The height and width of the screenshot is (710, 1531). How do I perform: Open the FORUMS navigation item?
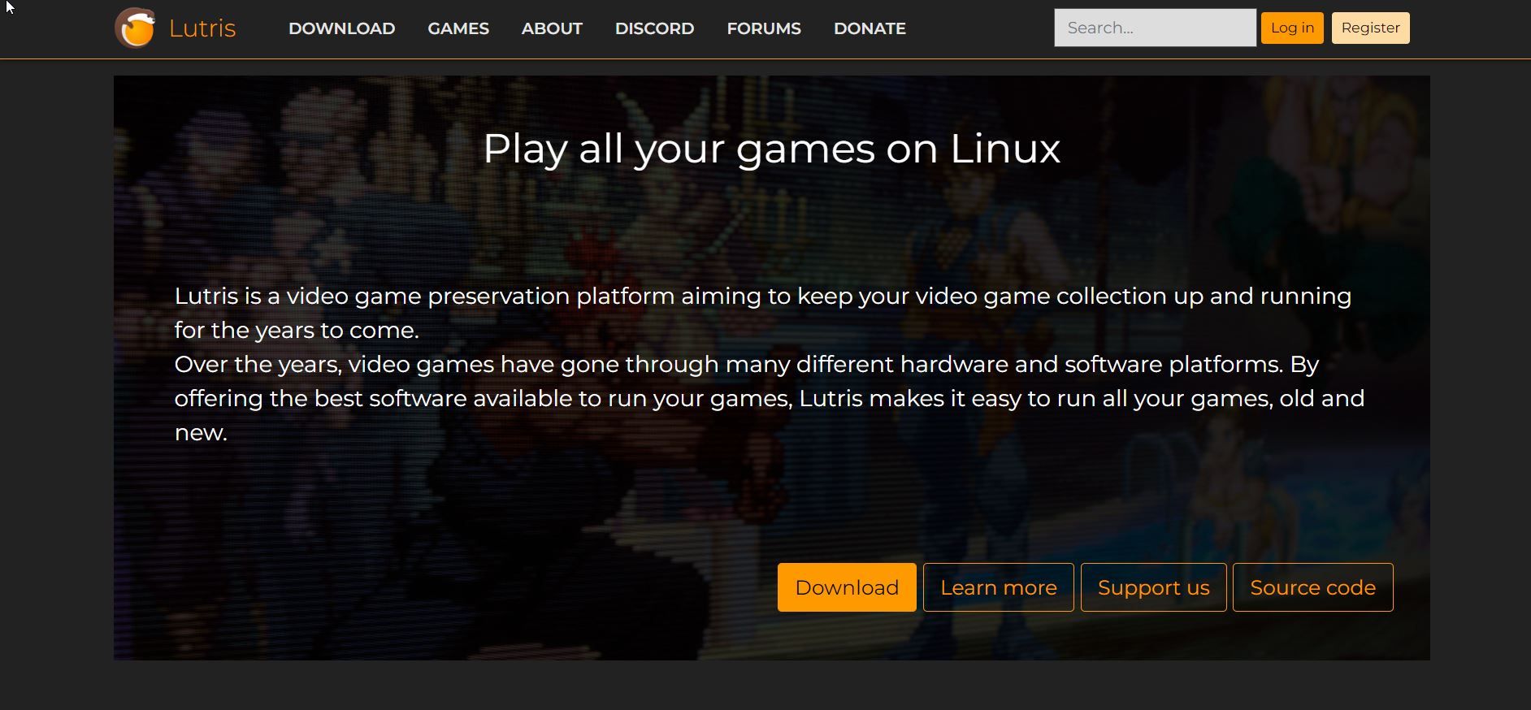764,28
